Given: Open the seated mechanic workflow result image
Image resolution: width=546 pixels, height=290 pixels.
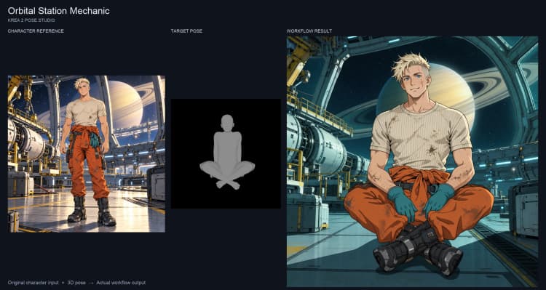Looking at the screenshot, I should coord(412,161).
